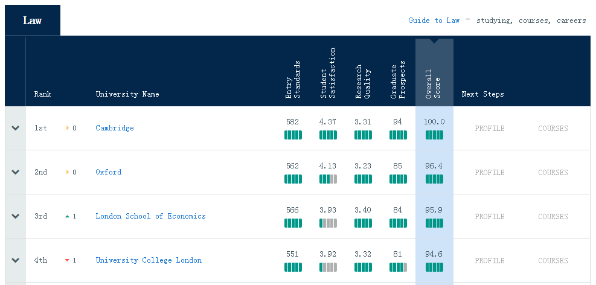The height and width of the screenshot is (285, 596).
Task: Select Cambridge overall score 100.0
Action: tap(434, 122)
